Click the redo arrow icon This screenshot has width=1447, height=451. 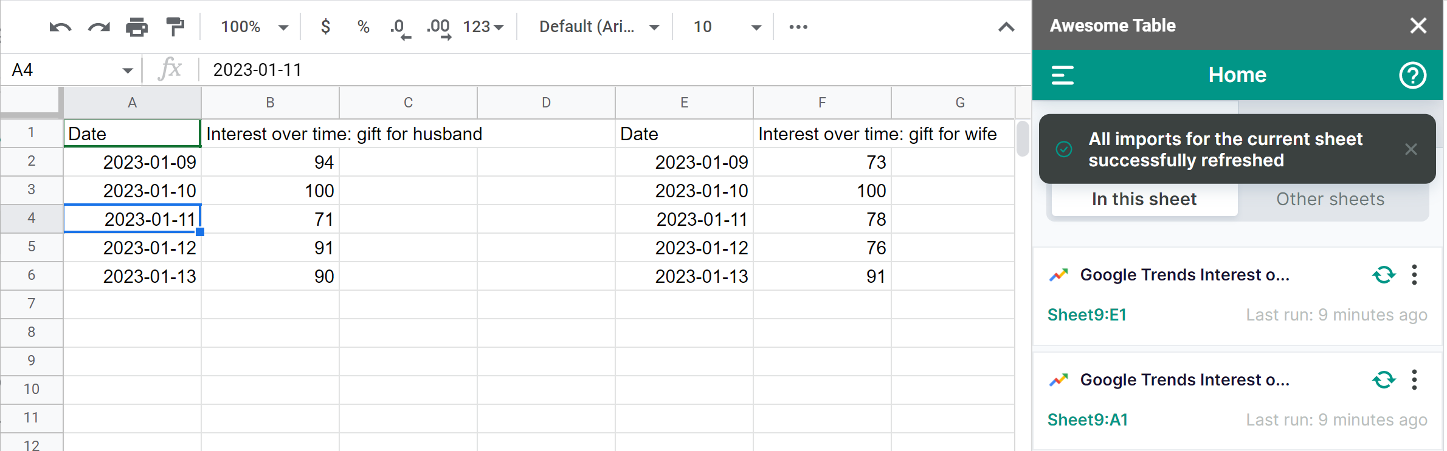(x=98, y=27)
